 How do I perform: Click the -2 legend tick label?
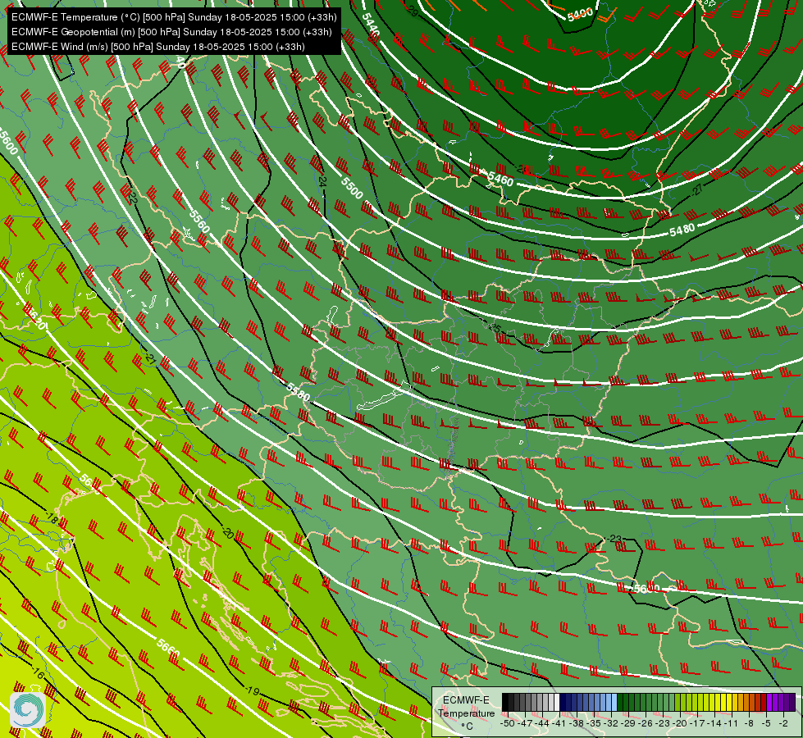pyautogui.click(x=783, y=723)
